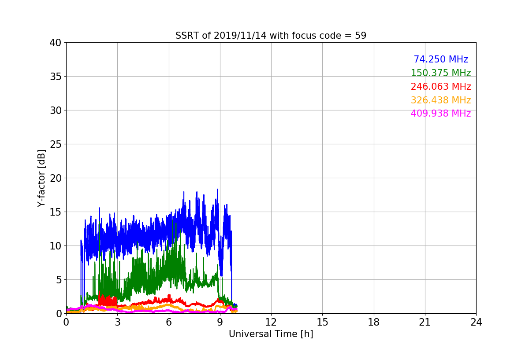The image size is (529, 352).
Task: Click the 'Y-factor [dB]' axis label
Action: point(41,178)
